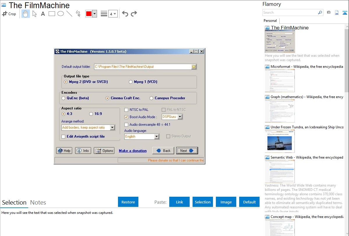The height and width of the screenshot is (236, 349).
Task: Open the Semantic Web snapshot thumbnail
Action: 280,171
